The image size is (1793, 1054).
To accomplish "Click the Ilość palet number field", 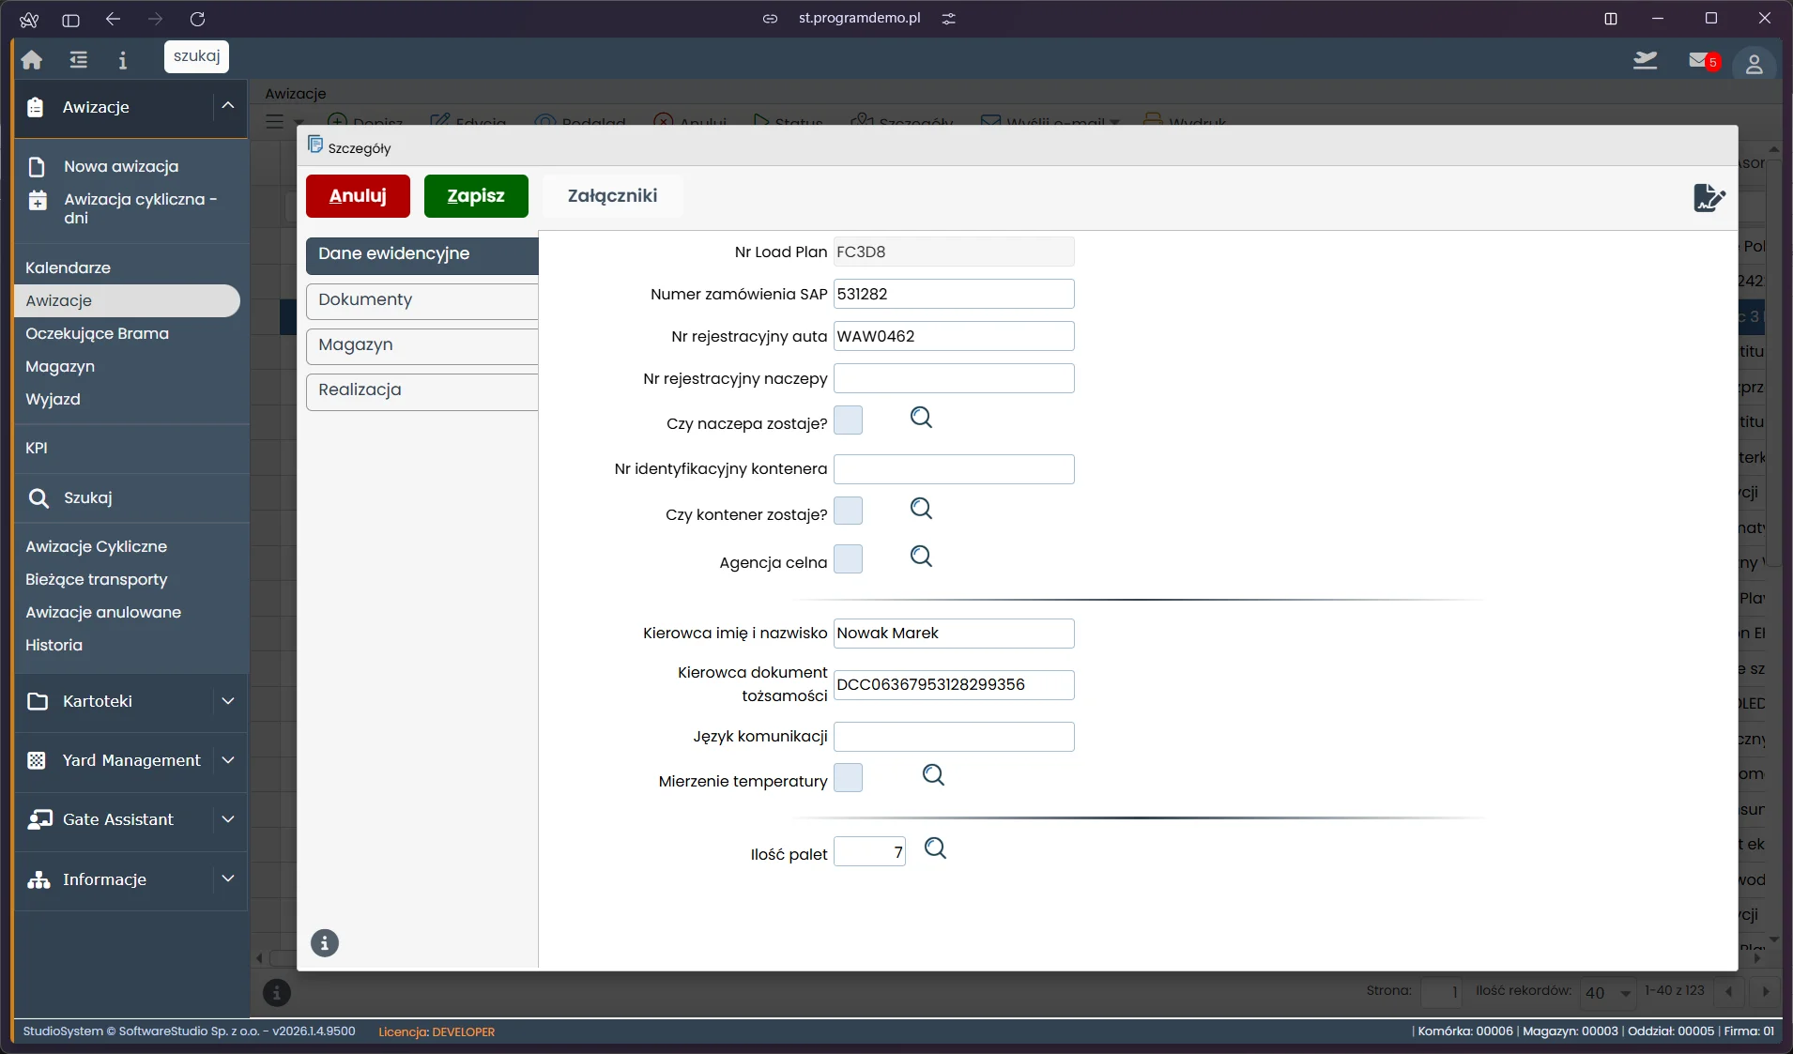I will pos(869,851).
